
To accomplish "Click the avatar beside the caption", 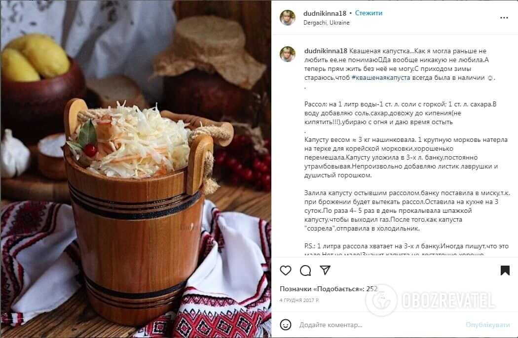I will coord(288,54).
